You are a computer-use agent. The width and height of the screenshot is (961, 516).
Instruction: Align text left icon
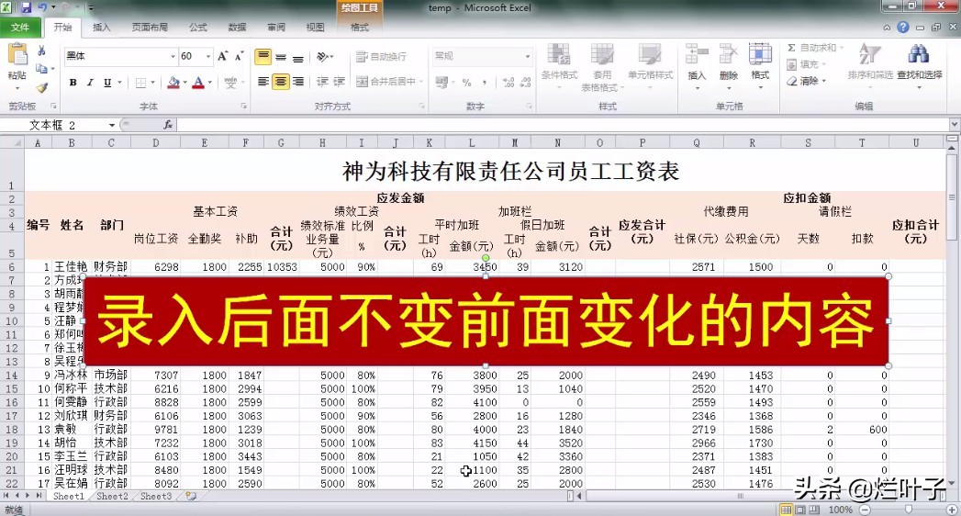263,82
